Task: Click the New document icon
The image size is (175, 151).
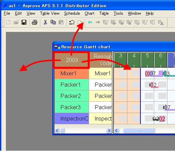Action: [x=8, y=22]
